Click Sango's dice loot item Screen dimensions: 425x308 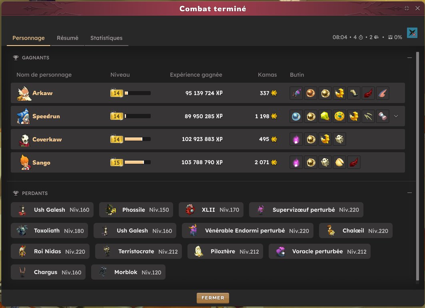coord(325,163)
